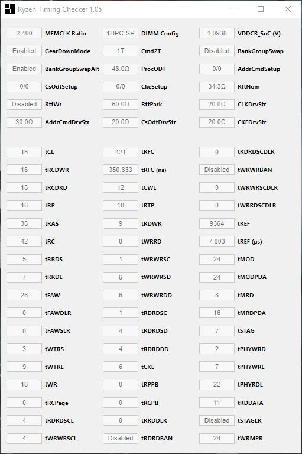Select the tCL value field
The height and width of the screenshot is (454, 302).
tap(24, 152)
